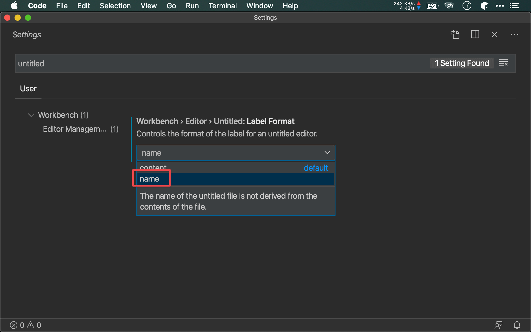Screen dimensions: 531x332
Task: Collapse the Workbench tree section
Action: (x=31, y=115)
